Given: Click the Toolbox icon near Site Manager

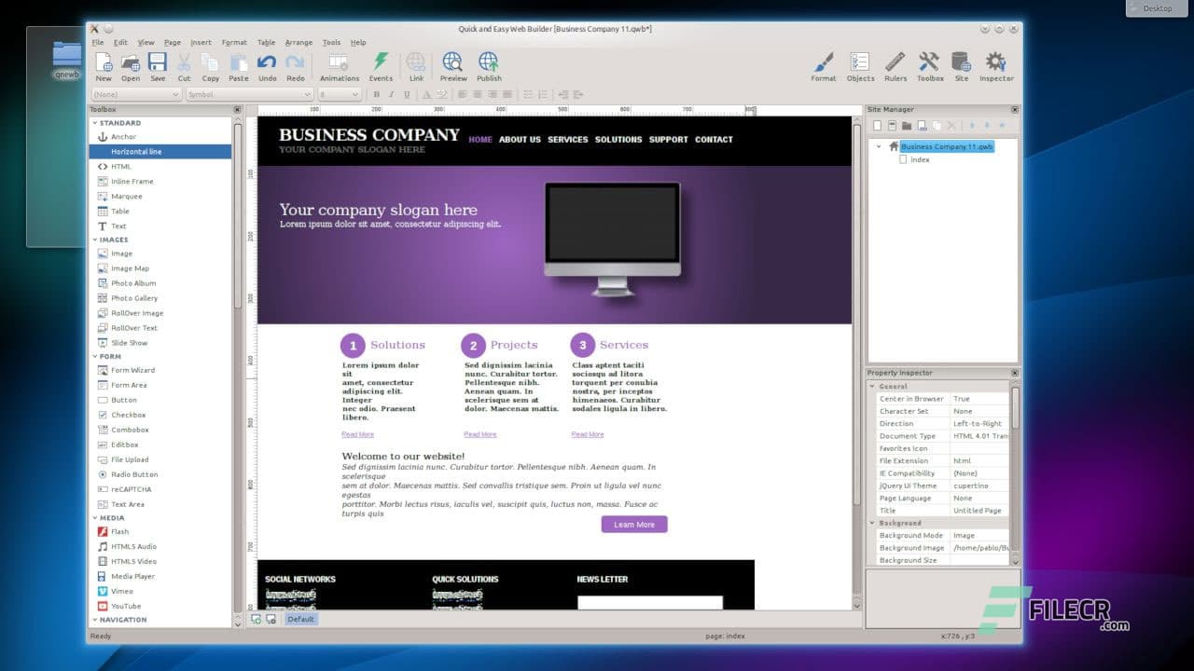Looking at the screenshot, I should (x=929, y=63).
